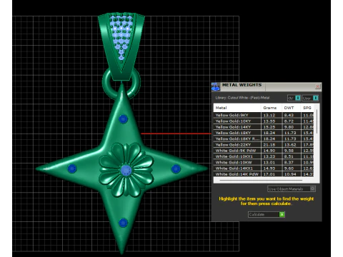Sort by the SPG column header
Screen dimensions: 343x257
tap(308, 108)
